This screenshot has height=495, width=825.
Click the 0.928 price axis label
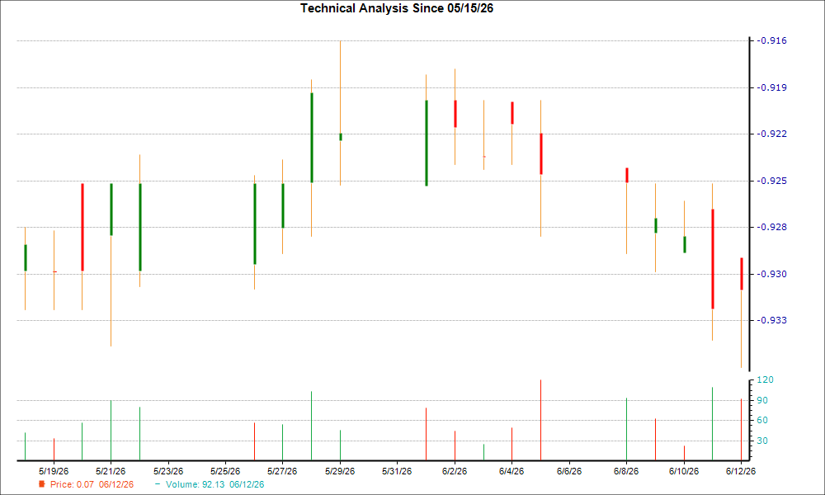tap(774, 227)
